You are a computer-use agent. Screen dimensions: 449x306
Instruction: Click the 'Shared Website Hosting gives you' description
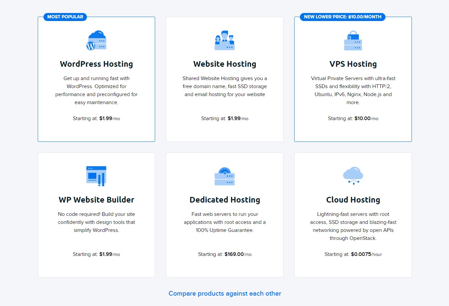pyautogui.click(x=225, y=86)
